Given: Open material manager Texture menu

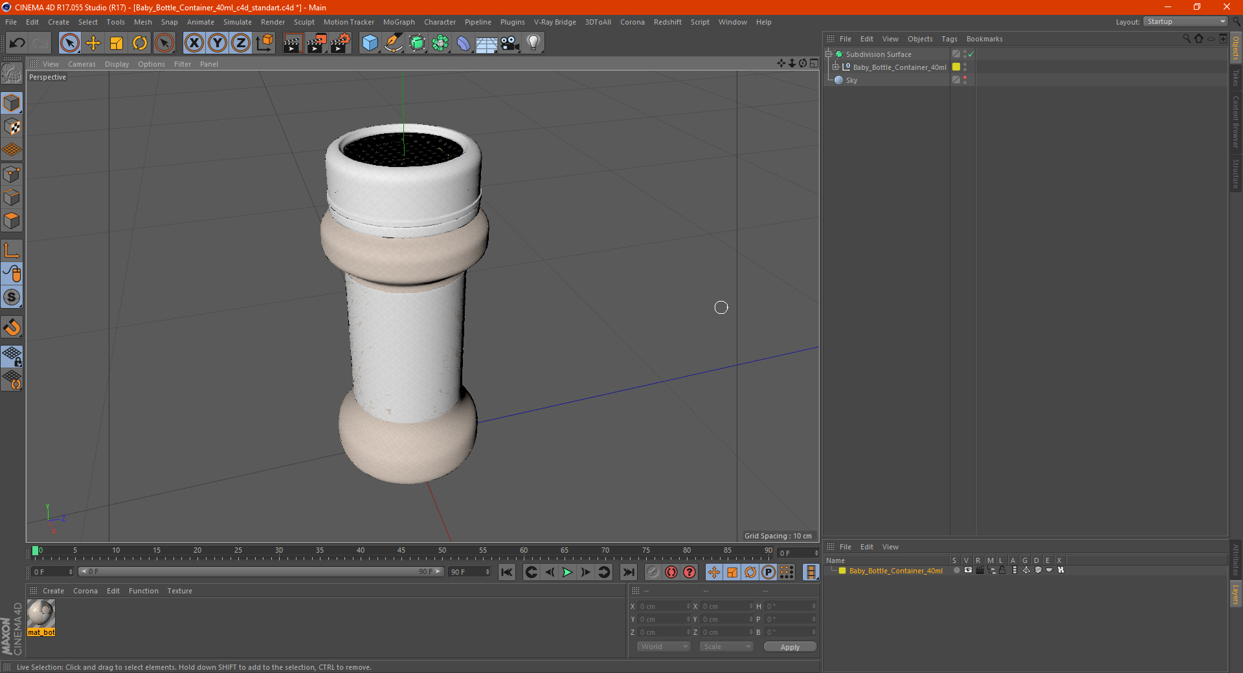Looking at the screenshot, I should coord(179,591).
